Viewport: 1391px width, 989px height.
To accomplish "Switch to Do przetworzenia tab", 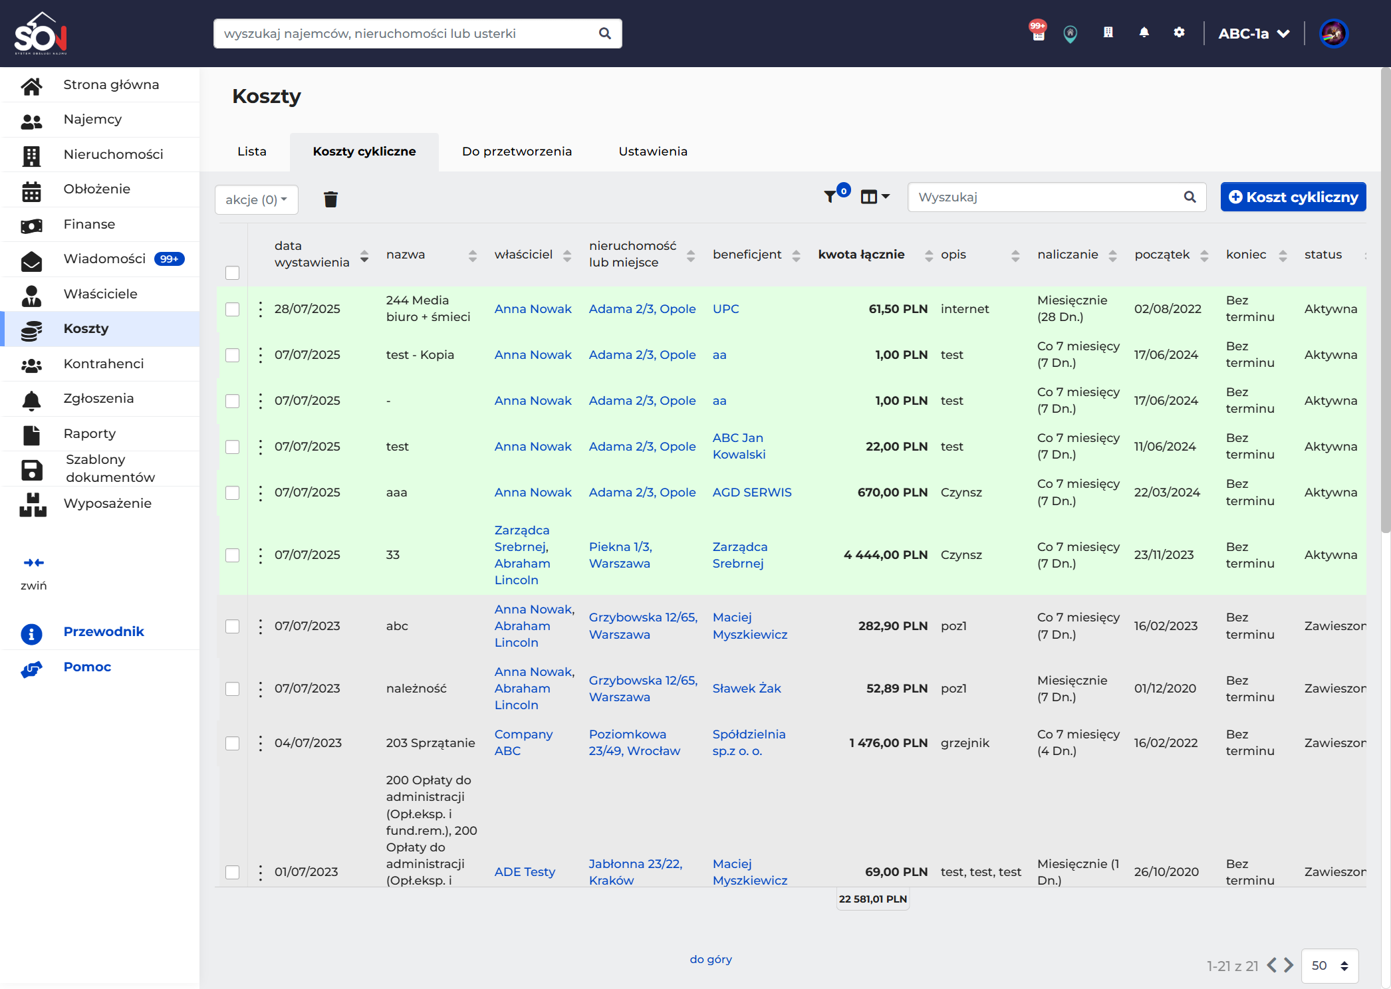I will click(x=517, y=152).
